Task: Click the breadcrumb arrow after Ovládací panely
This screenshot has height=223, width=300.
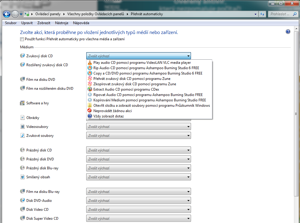Action: pos(64,14)
